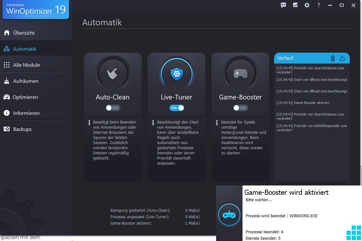Image resolution: width=362 pixels, height=241 pixels.
Task: Click the Ashampoo WinOptimizer 19 logo
Action: pos(36,9)
